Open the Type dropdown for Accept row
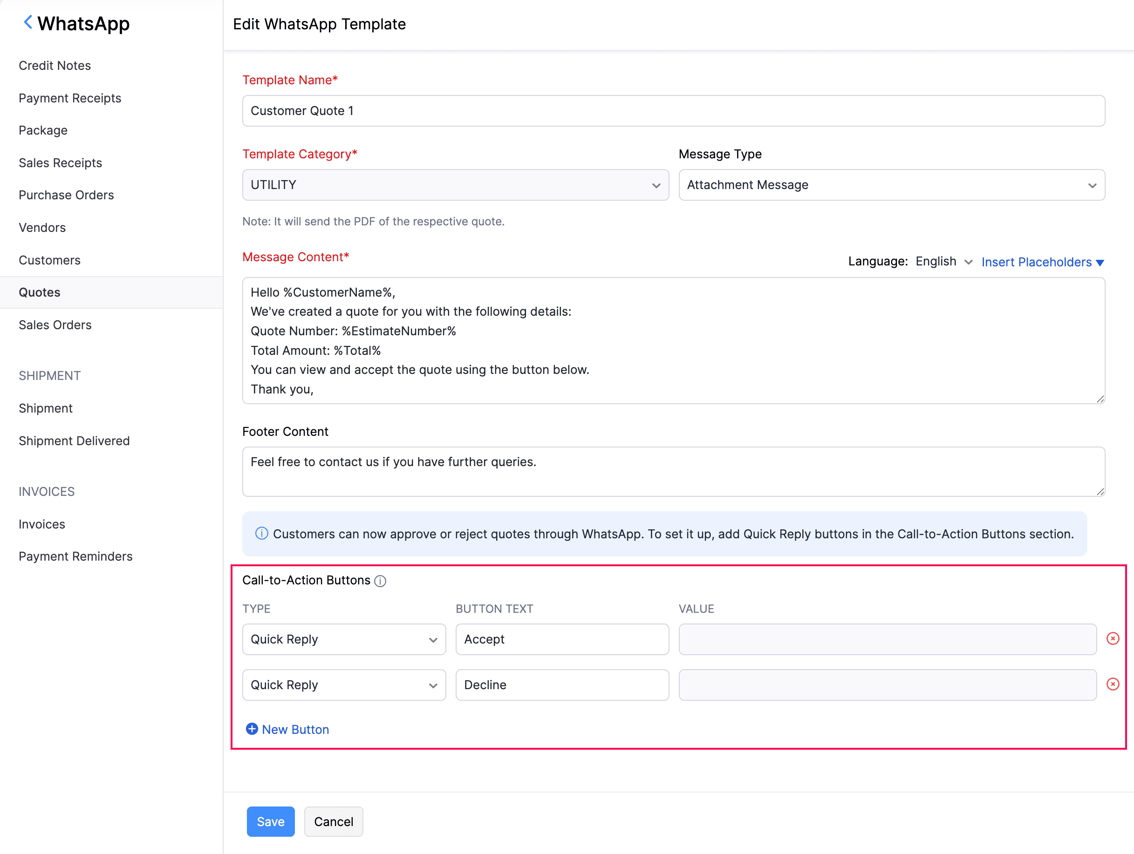The image size is (1134, 854). [x=344, y=639]
